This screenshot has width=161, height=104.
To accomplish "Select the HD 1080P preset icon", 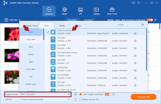I will coord(53,47).
